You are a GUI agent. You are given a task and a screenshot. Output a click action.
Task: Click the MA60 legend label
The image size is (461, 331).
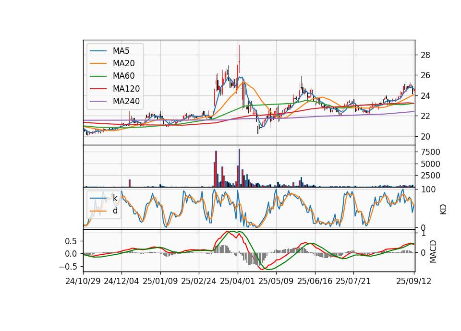(123, 76)
